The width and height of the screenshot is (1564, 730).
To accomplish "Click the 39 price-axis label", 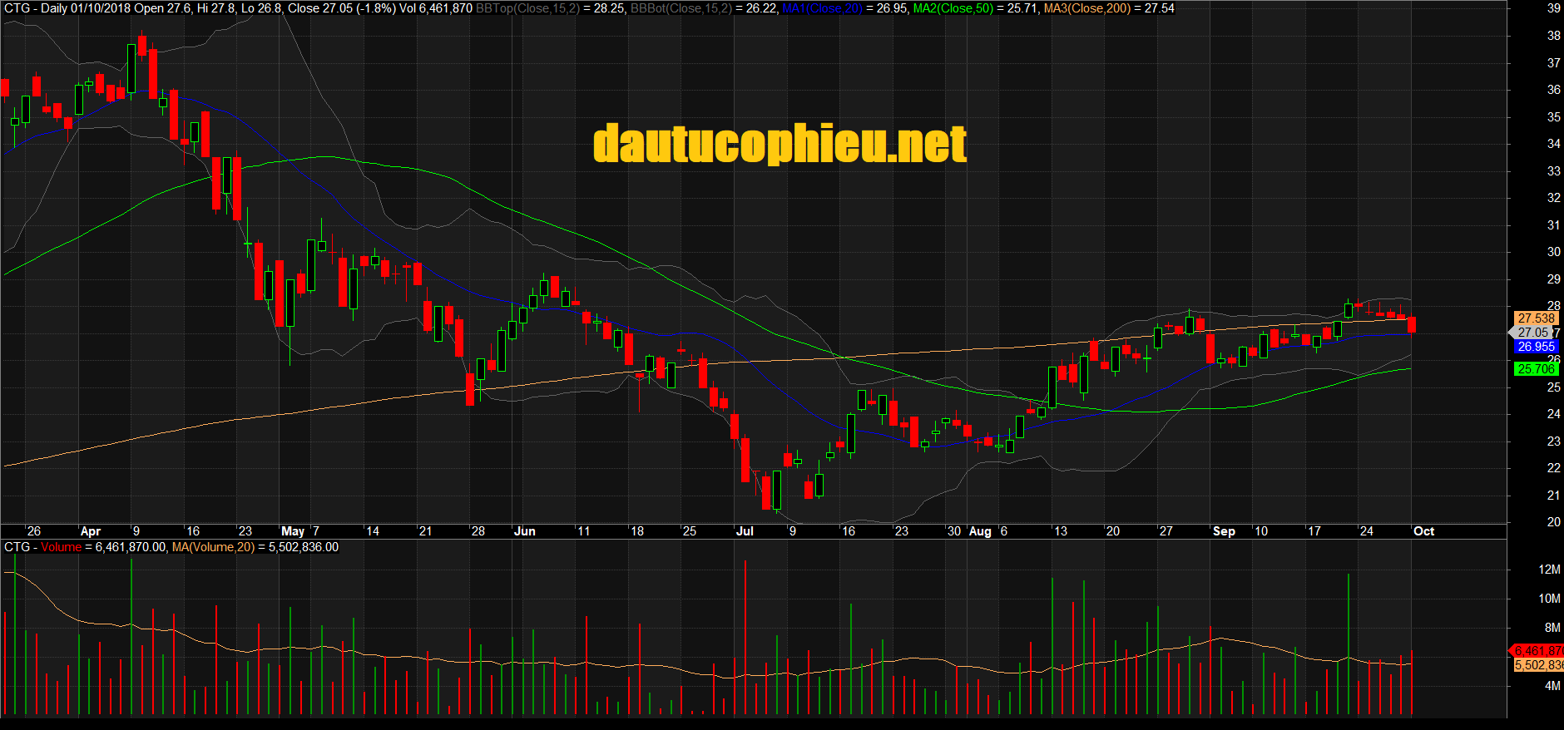I will (x=1553, y=8).
